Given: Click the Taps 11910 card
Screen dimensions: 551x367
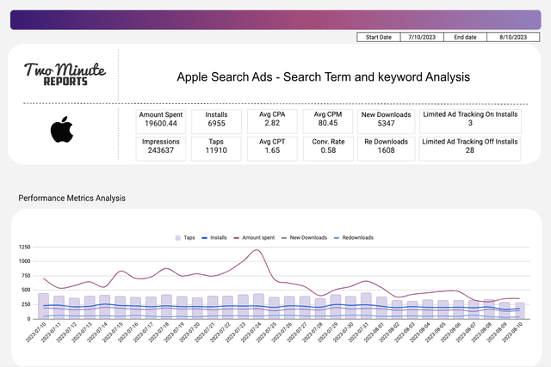Looking at the screenshot, I should click(x=216, y=149).
